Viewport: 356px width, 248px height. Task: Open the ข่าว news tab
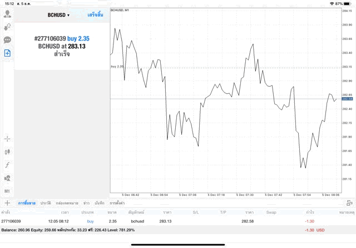coord(86,204)
